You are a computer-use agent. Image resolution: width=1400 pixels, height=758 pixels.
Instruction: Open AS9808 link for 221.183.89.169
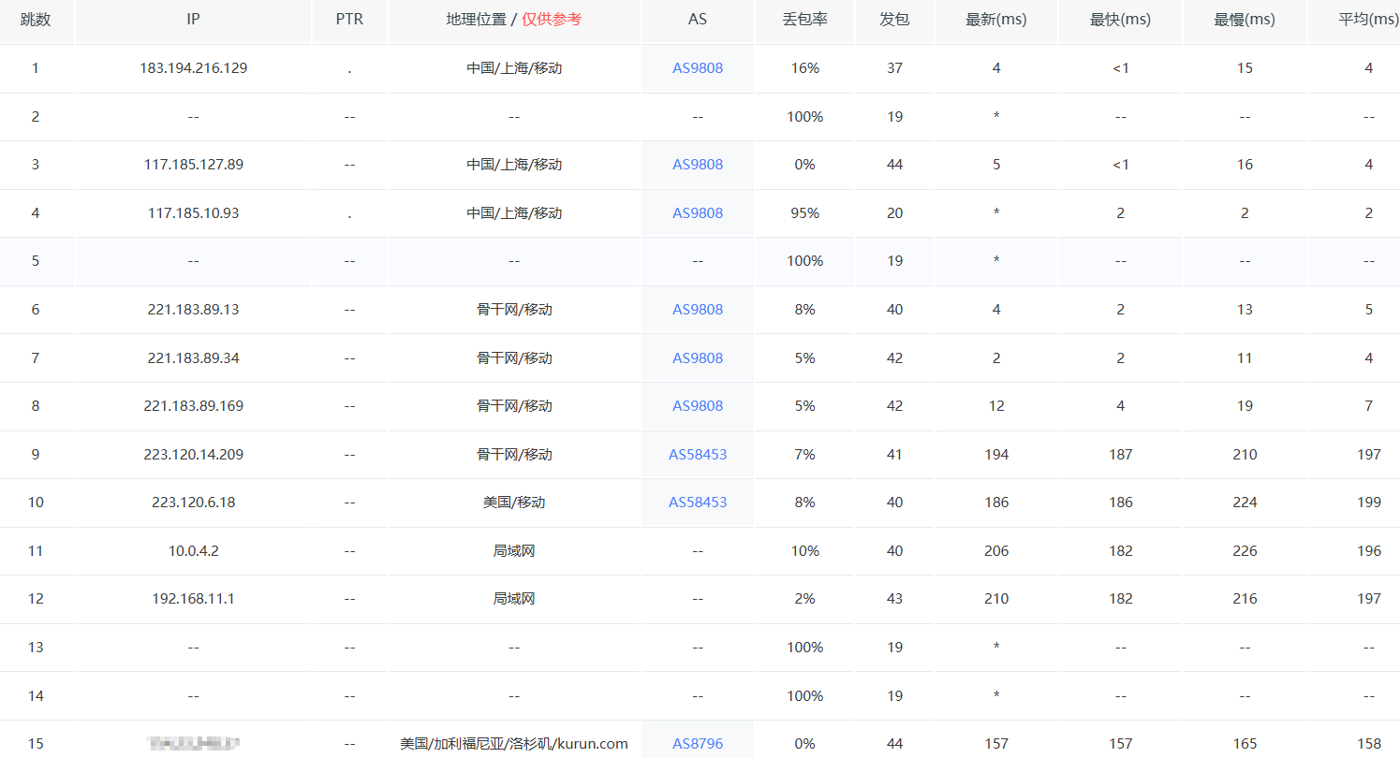(x=698, y=406)
